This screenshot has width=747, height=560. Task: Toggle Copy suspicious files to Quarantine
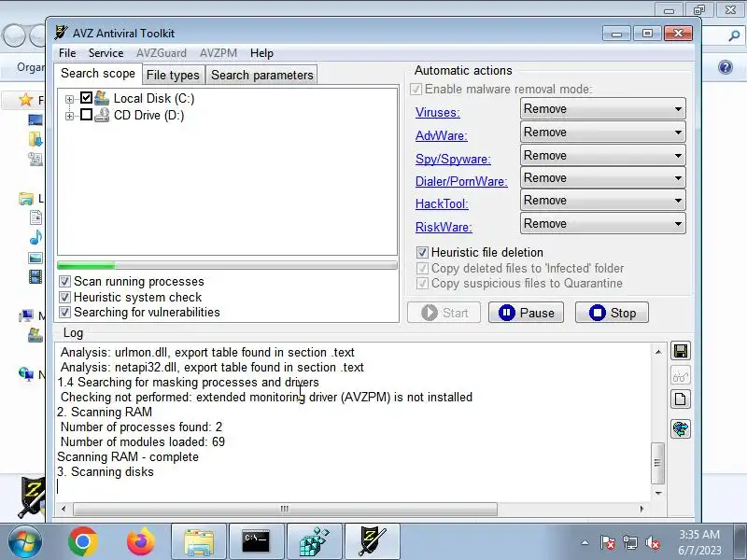(422, 284)
